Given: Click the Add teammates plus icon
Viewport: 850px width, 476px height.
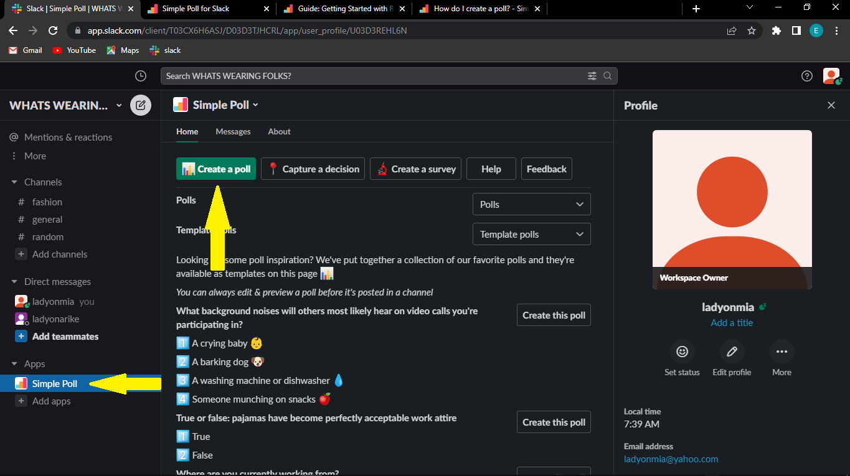Looking at the screenshot, I should (21, 337).
